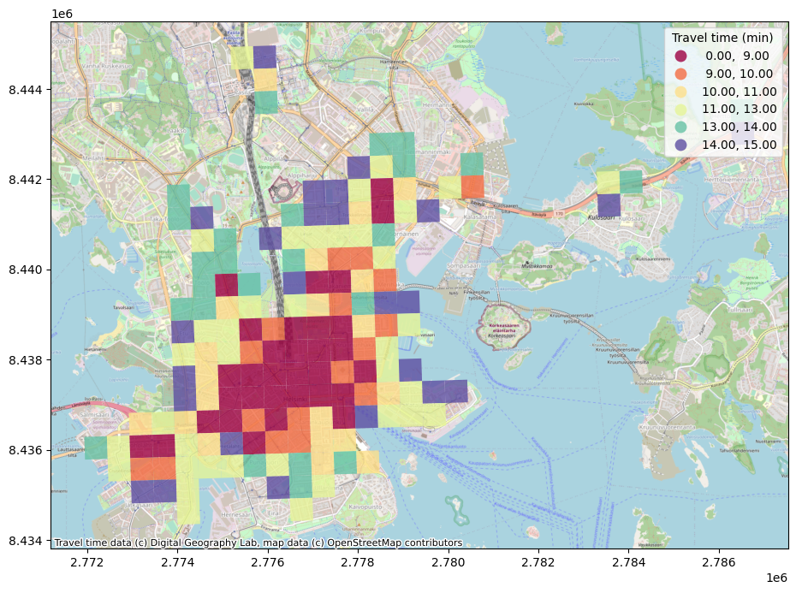Click the Helsinki city label on the map

click(294, 400)
